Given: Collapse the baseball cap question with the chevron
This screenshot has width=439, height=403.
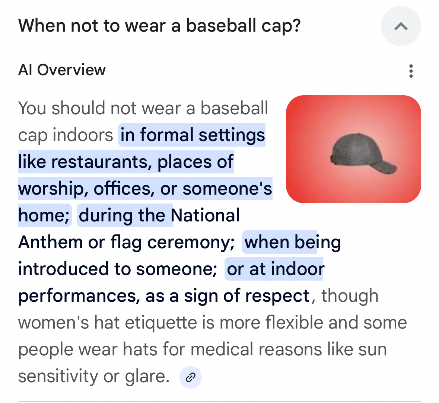Looking at the screenshot, I should tap(401, 26).
